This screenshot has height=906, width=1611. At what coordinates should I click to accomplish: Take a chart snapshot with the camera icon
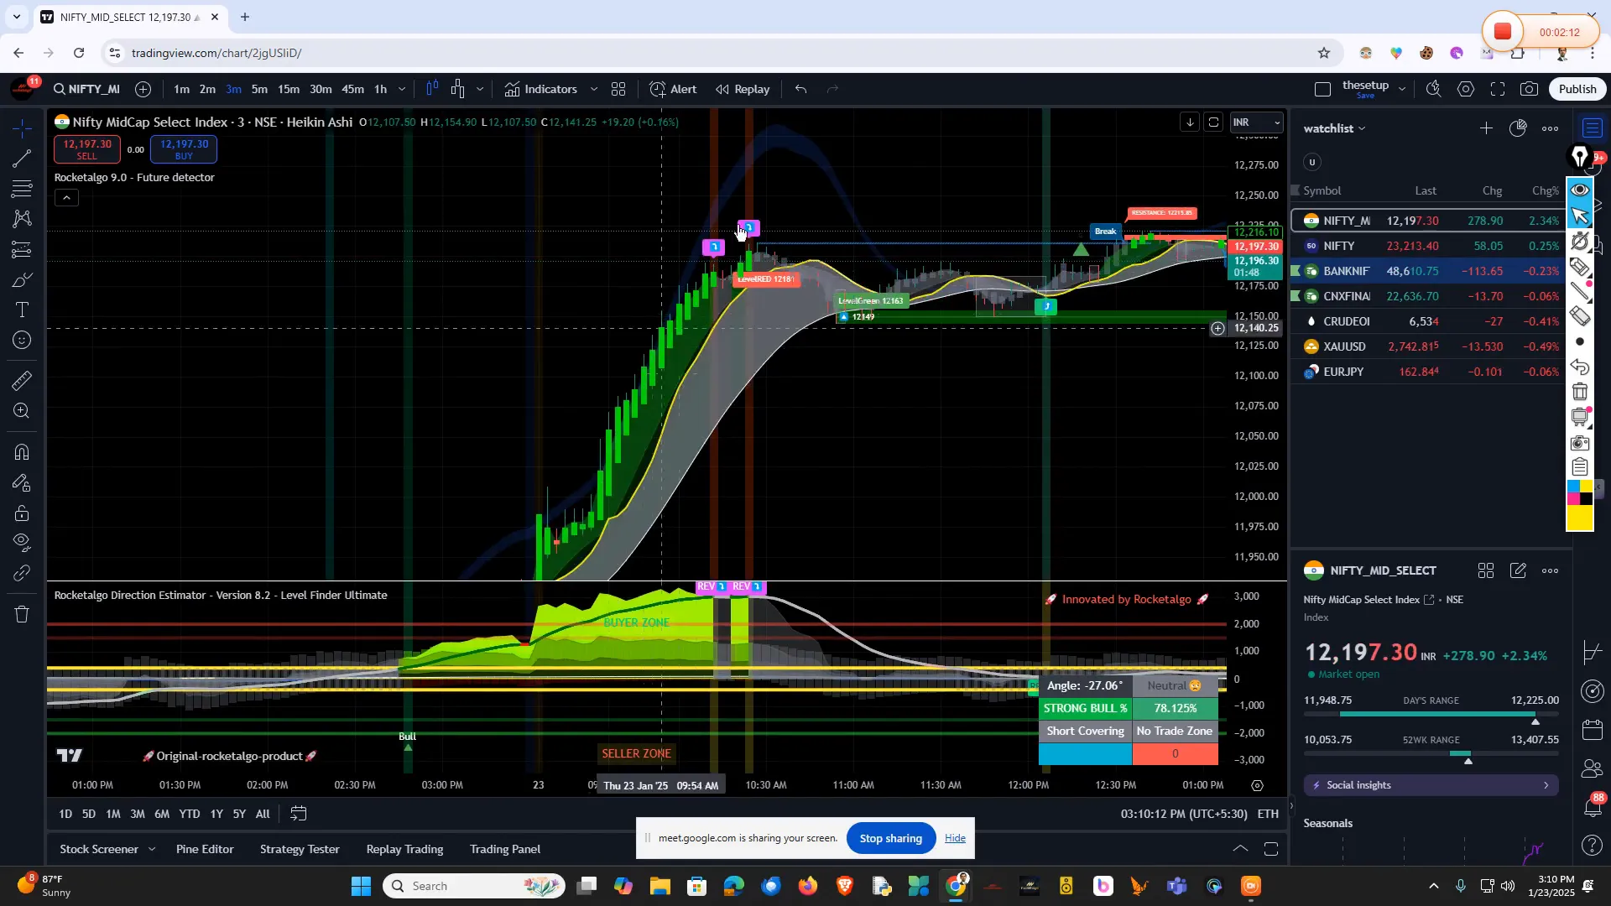click(1530, 89)
